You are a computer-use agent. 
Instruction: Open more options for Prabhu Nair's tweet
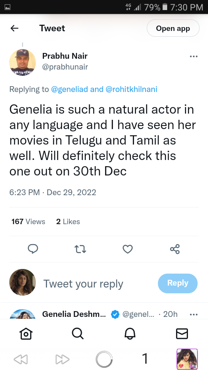coord(194,56)
